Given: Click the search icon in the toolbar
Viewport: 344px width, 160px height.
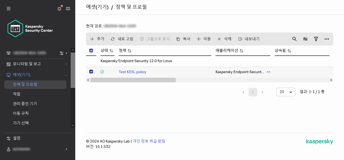Looking at the screenshot, I should coord(294,39).
